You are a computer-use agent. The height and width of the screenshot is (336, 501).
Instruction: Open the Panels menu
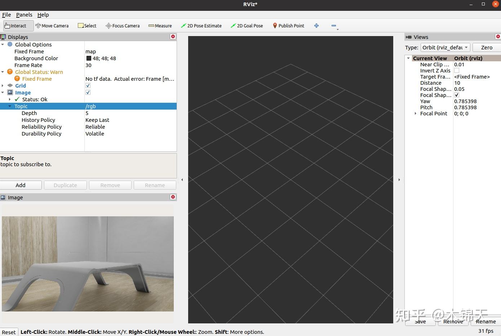coord(24,15)
